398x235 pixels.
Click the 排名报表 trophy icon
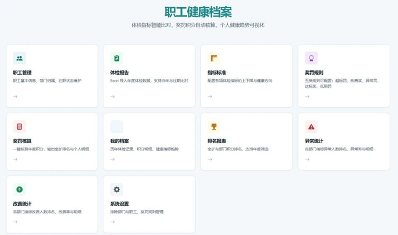[x=214, y=127]
